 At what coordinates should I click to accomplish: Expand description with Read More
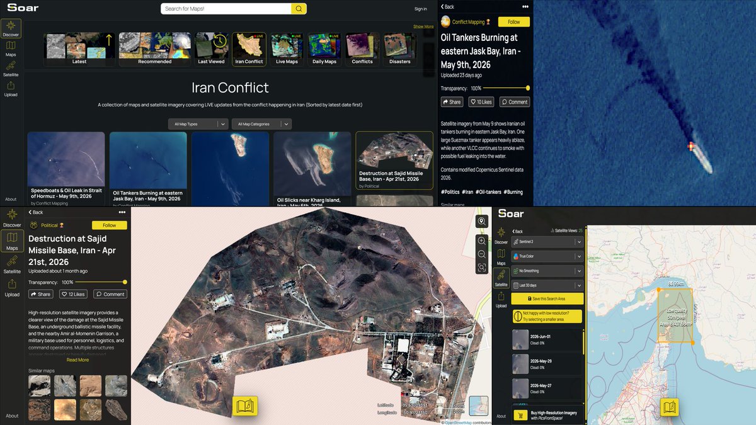click(x=77, y=360)
